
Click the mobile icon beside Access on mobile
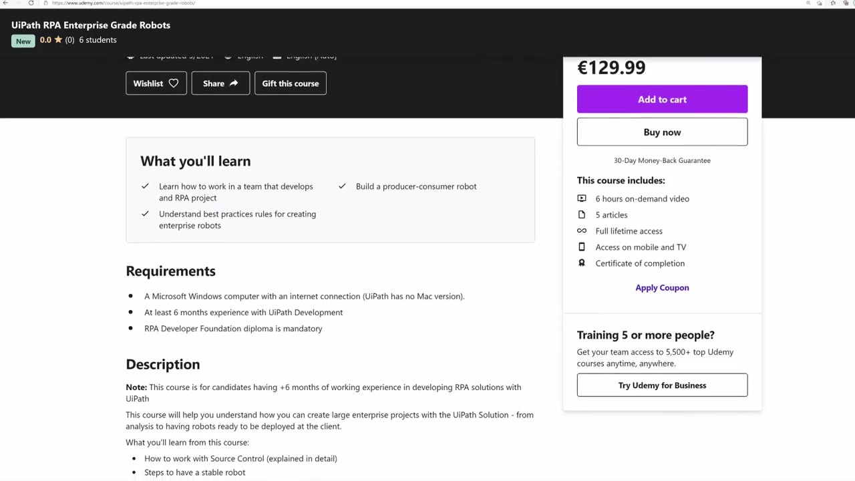click(x=581, y=247)
